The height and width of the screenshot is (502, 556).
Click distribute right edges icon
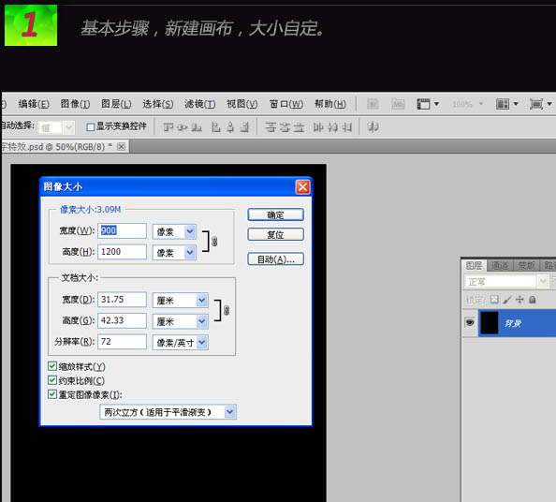(x=346, y=127)
